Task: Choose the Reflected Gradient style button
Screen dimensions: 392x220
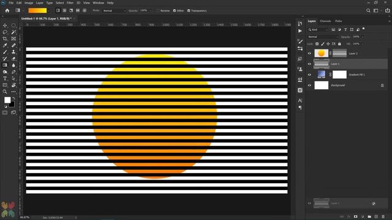Action: (x=78, y=11)
